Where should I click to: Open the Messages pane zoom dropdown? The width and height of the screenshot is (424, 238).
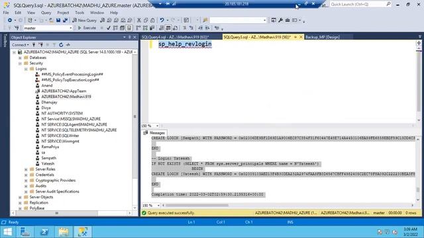coord(158,206)
